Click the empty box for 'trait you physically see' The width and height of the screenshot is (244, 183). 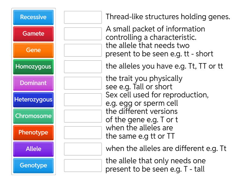coord(83,83)
